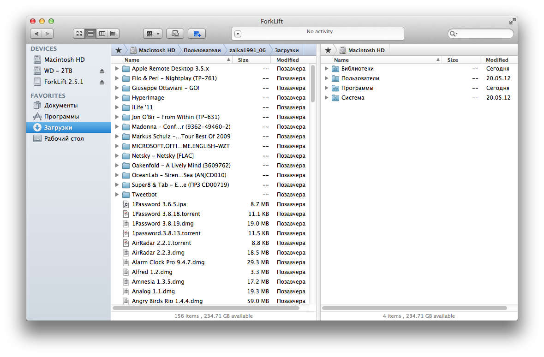Open the activity panel dropdown arrow
Screen dimensions: 544x357
[238, 34]
